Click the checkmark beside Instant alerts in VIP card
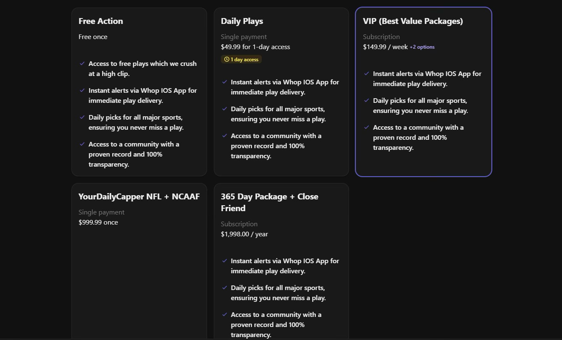The image size is (562, 340). pyautogui.click(x=366, y=73)
